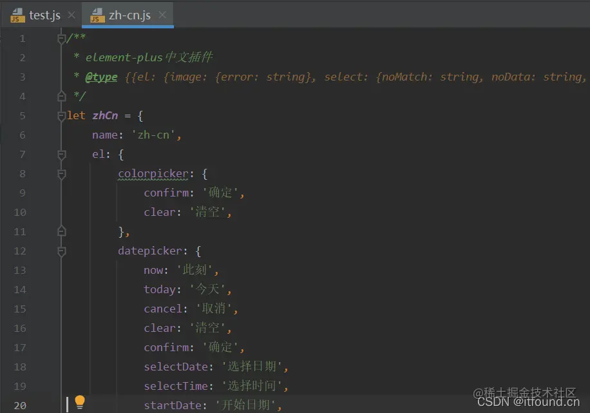
Task: Click the JS file icon on test.js tab
Action: tap(17, 15)
